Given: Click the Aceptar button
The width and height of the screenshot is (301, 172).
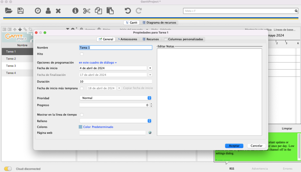Looking at the screenshot, I should (234, 145).
